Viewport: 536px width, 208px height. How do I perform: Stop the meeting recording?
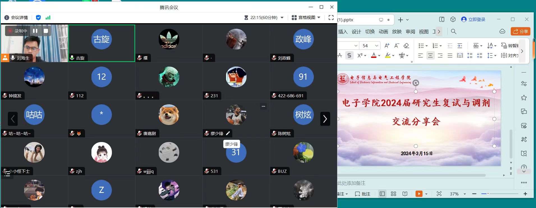[x=46, y=31]
